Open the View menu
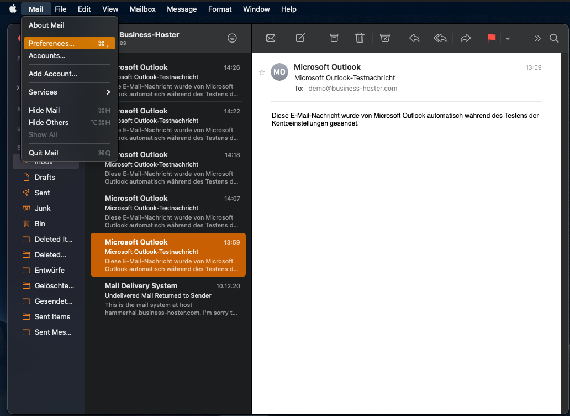 pyautogui.click(x=110, y=9)
